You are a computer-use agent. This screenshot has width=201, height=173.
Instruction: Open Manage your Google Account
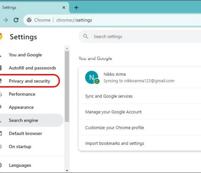point(140,112)
